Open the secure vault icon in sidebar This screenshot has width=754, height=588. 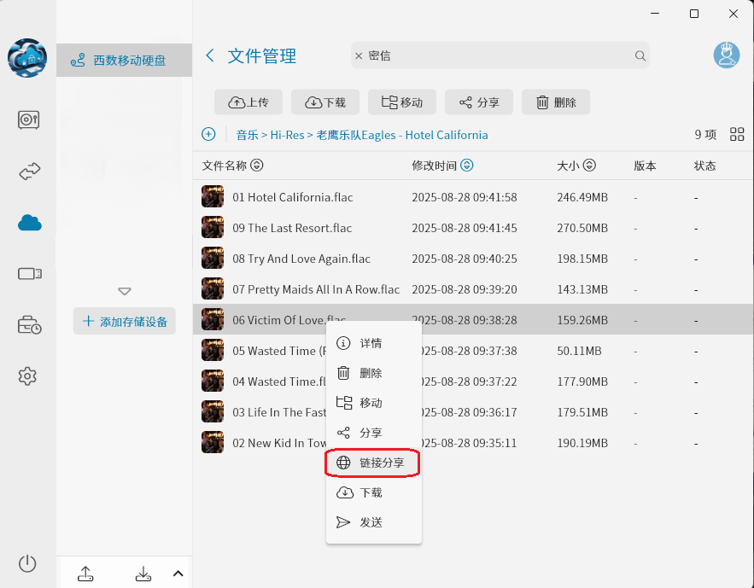(x=28, y=120)
